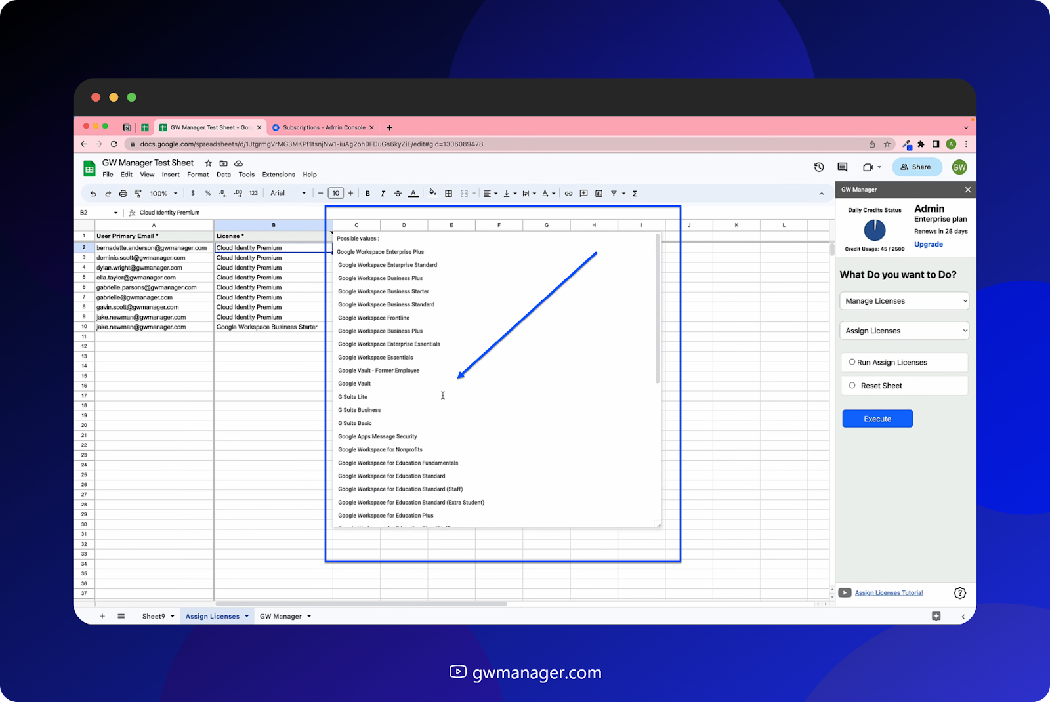Screen dimensions: 1050x702
Task: Open the Manage Licenses dropdown
Action: (x=904, y=301)
